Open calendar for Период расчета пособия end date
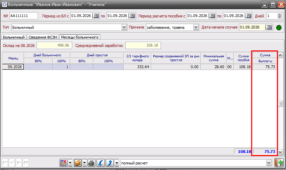 tap(248, 16)
